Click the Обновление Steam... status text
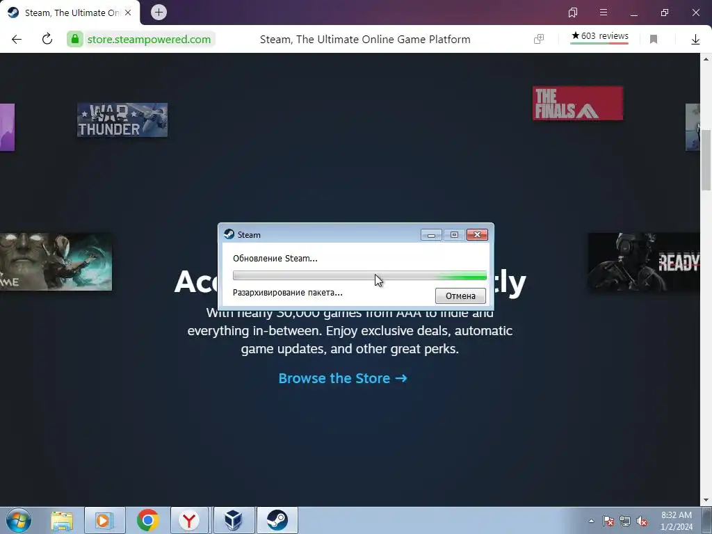Image resolution: width=712 pixels, height=534 pixels. tap(275, 259)
